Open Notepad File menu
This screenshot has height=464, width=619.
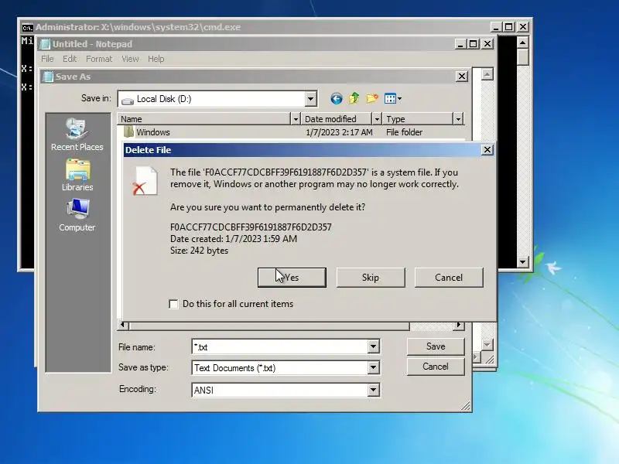click(x=47, y=59)
